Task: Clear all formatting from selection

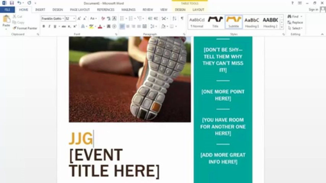Action: [x=103, y=19]
